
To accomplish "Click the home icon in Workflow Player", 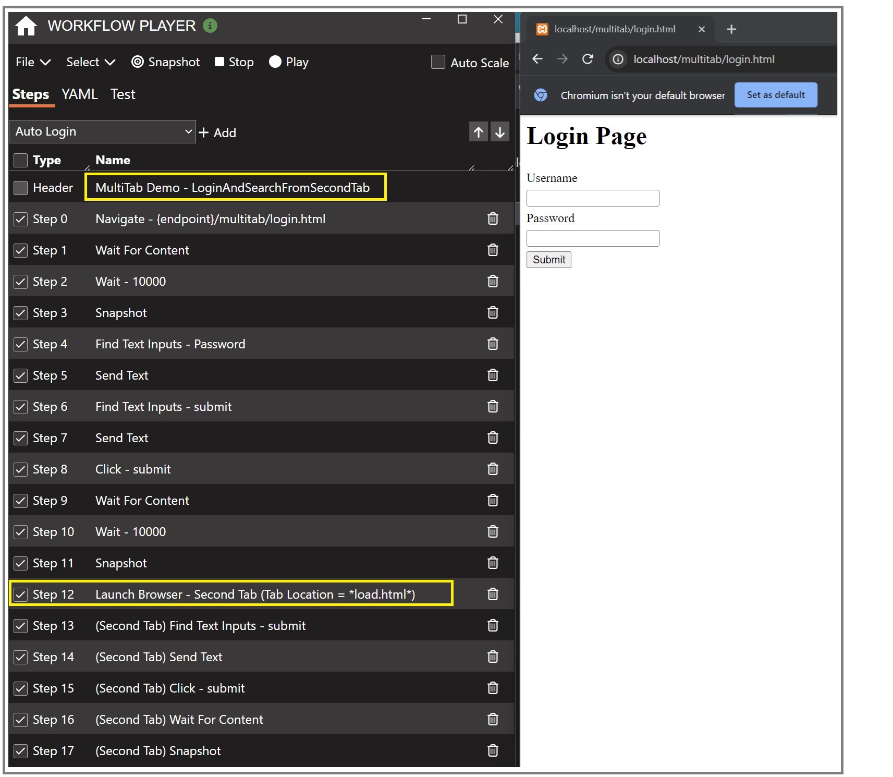I will click(x=26, y=26).
